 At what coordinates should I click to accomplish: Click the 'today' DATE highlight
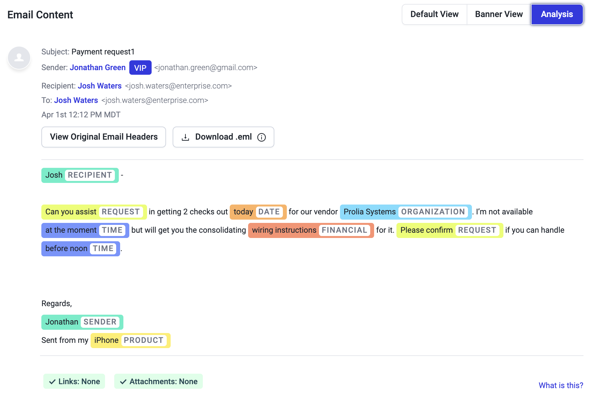click(x=258, y=212)
